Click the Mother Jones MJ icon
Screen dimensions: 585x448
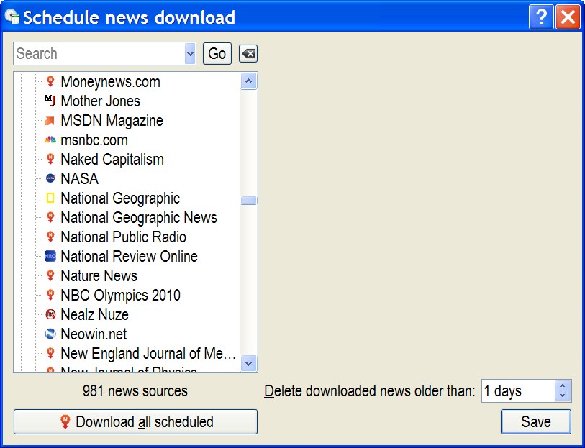(50, 100)
